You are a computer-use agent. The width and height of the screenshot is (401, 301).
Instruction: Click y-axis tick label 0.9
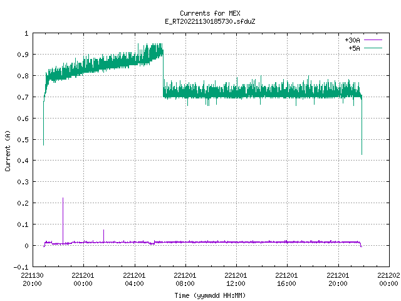tap(23, 55)
